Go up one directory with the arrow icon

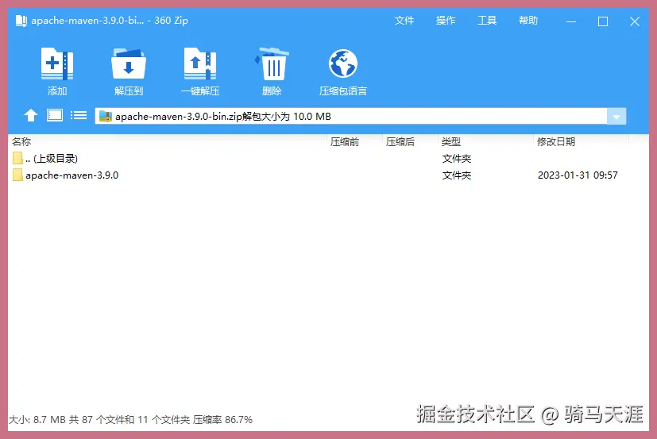[x=31, y=115]
